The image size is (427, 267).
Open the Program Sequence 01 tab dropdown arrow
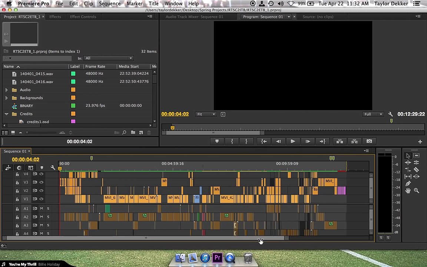(289, 17)
